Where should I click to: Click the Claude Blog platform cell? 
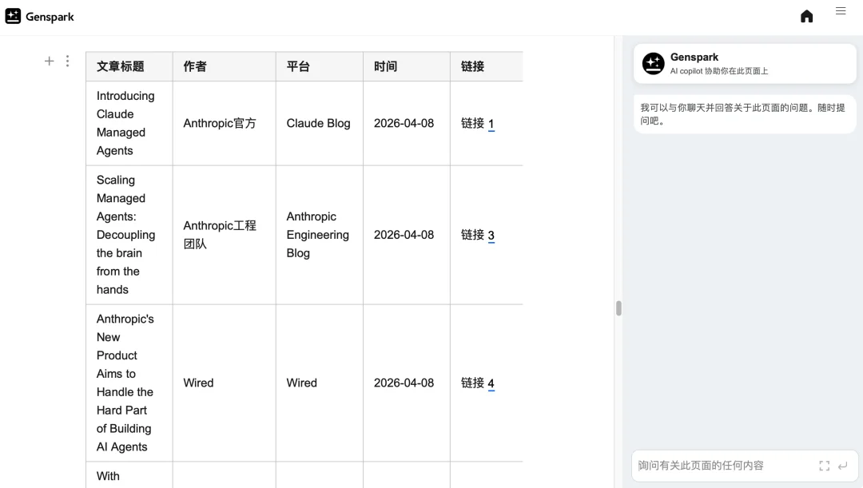click(319, 123)
